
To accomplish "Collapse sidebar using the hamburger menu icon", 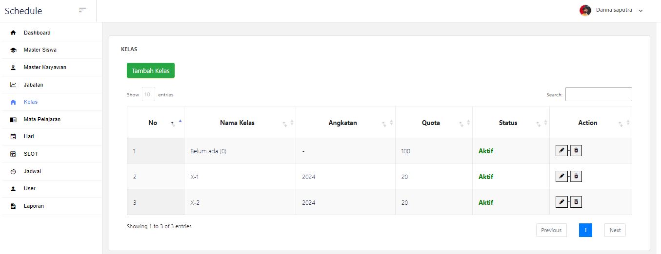I will click(82, 10).
